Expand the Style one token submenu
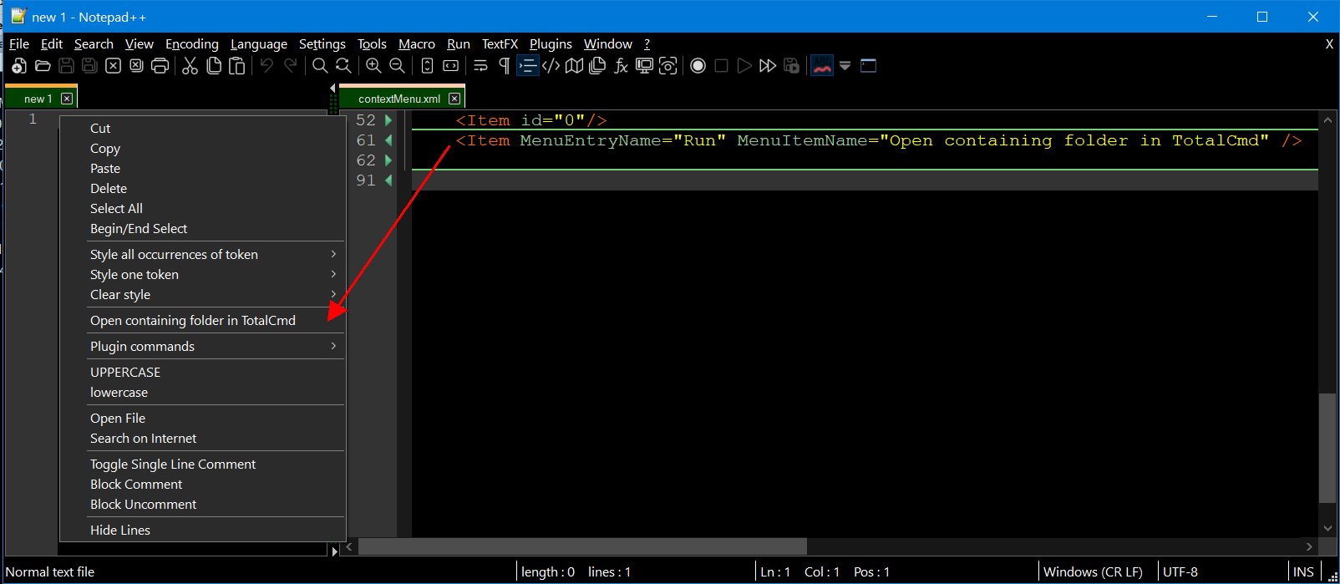This screenshot has width=1340, height=584. 202,275
